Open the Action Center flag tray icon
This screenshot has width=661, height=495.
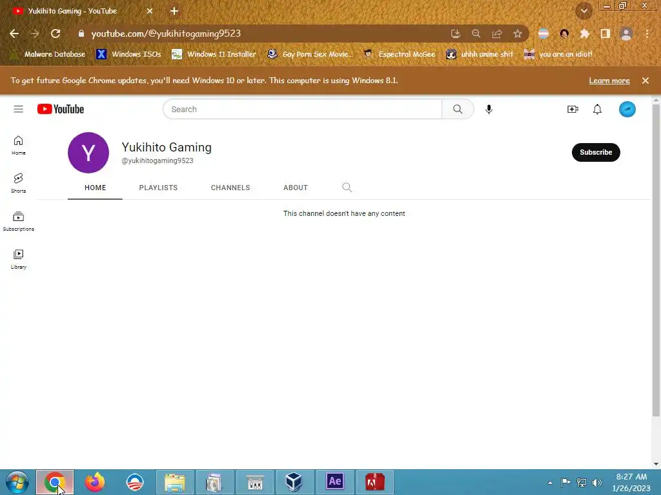coord(565,482)
